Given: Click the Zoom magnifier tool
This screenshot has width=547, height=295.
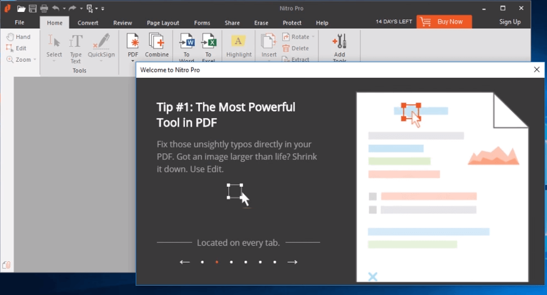Looking at the screenshot, I should 19,60.
